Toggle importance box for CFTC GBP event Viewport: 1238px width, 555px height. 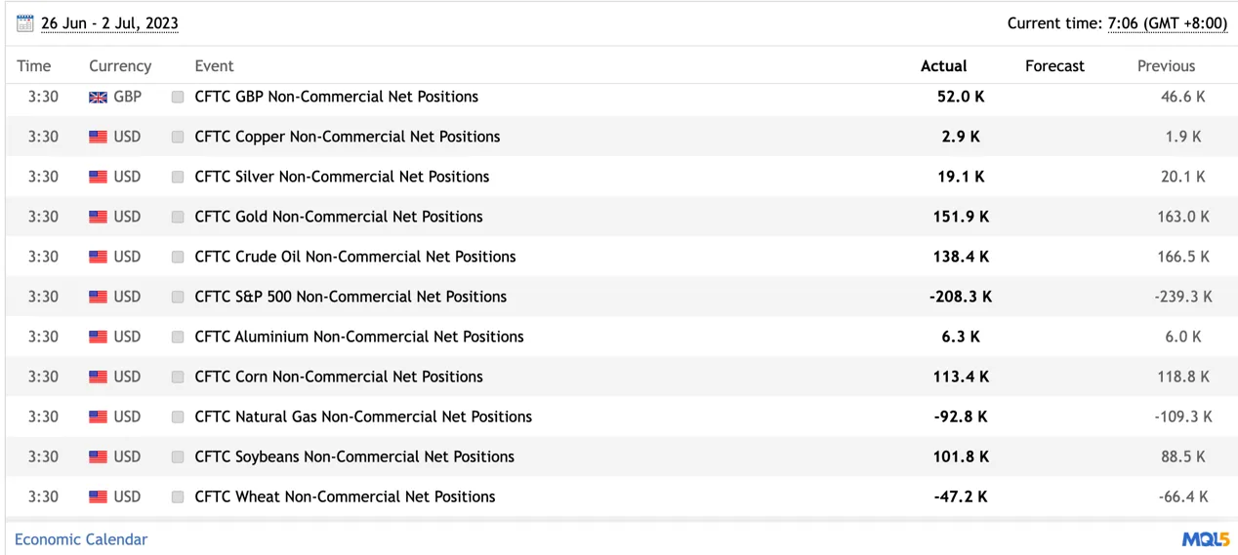click(x=178, y=98)
